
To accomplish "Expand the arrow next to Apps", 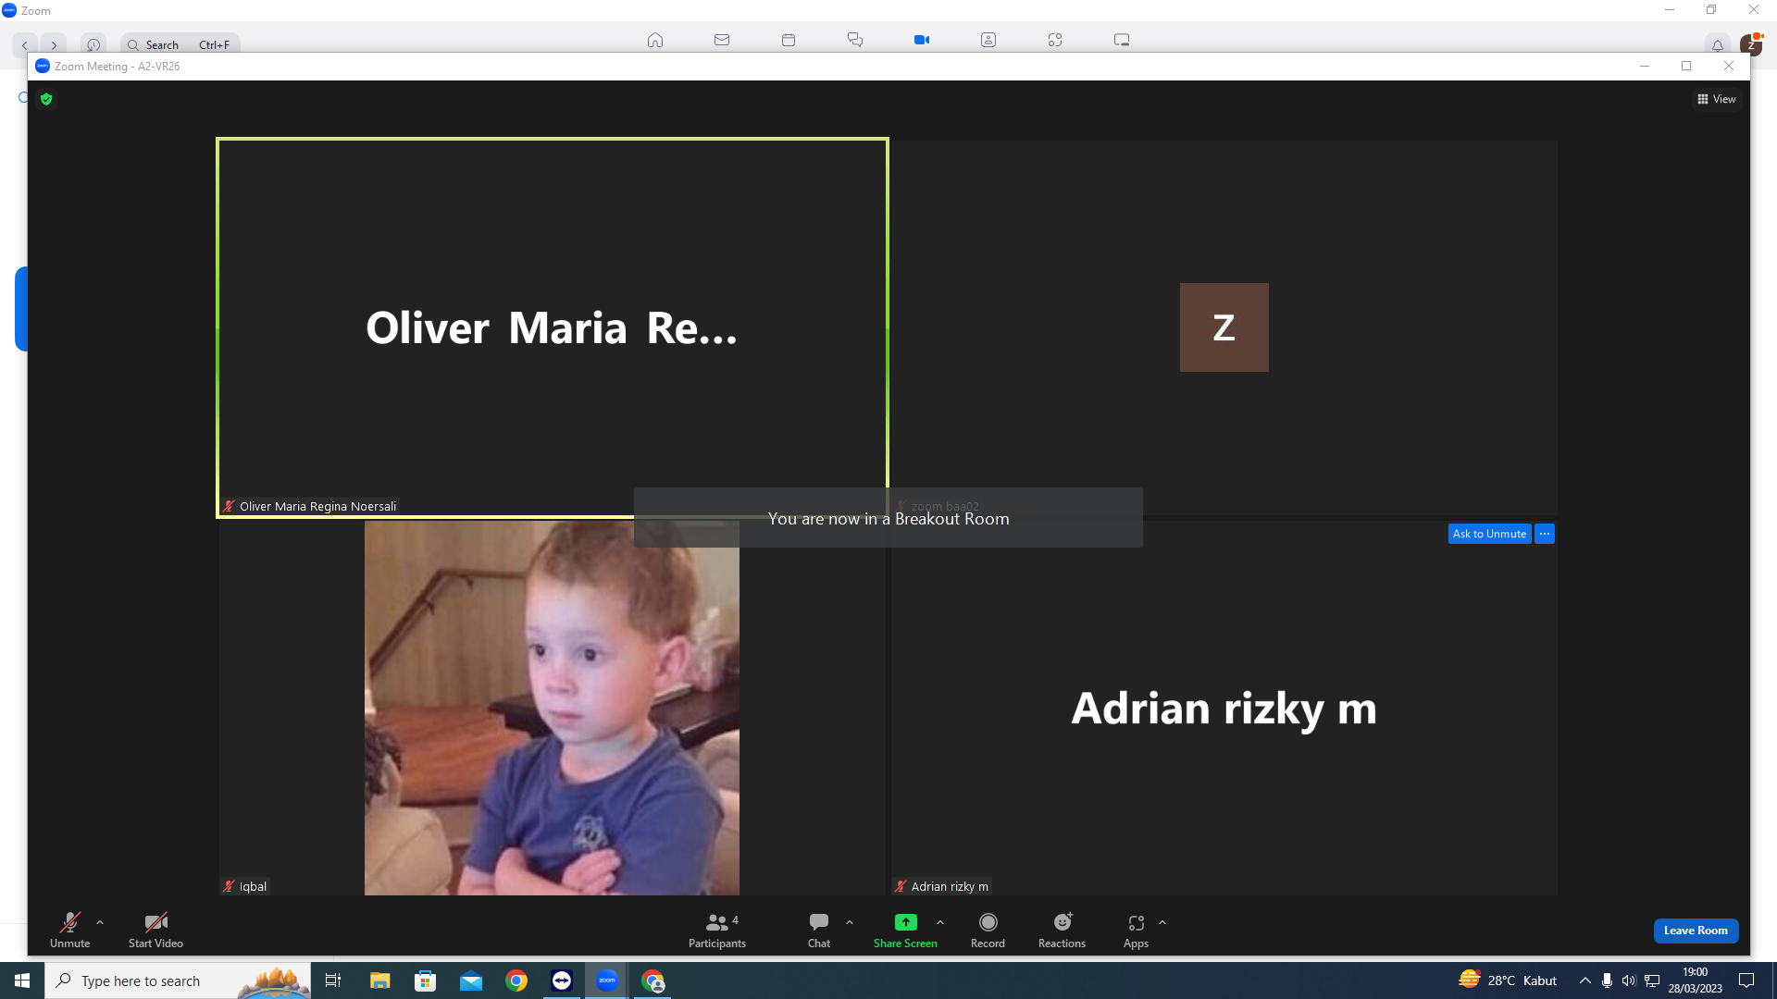I will pos(1162,922).
